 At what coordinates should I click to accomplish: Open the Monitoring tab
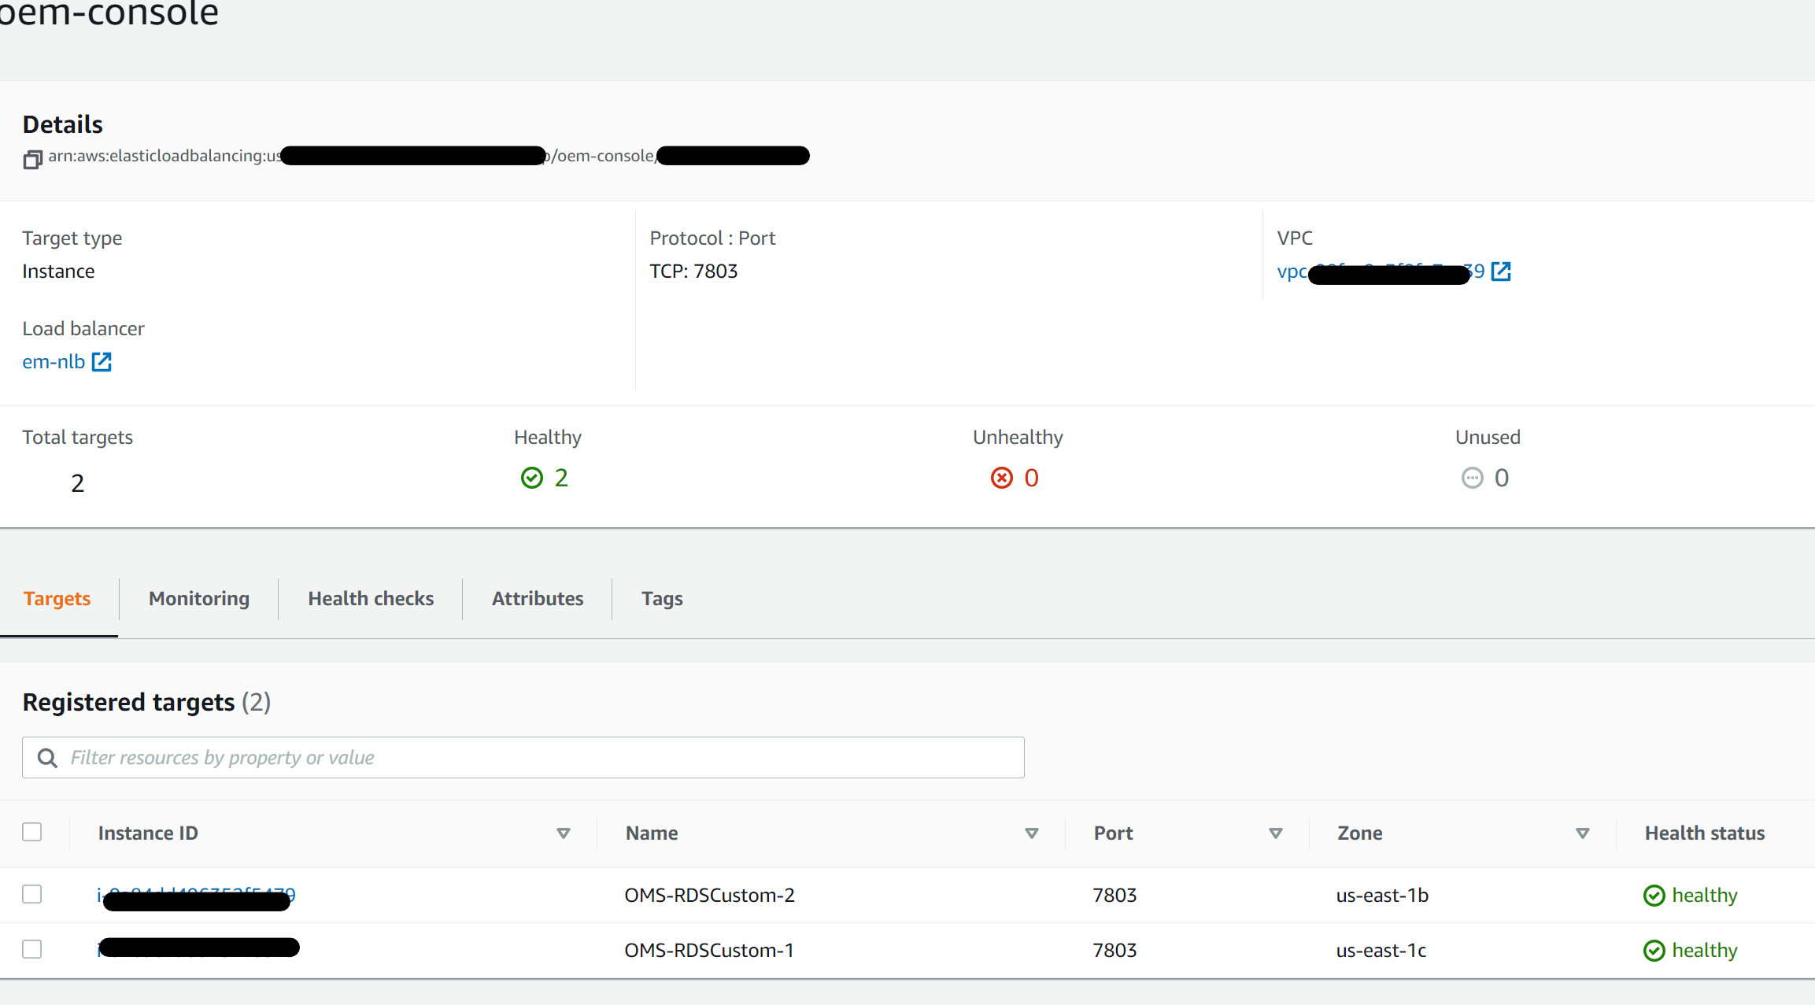click(199, 599)
